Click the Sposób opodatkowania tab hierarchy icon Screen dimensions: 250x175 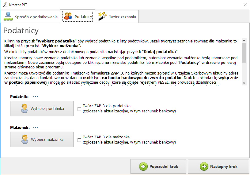point(8,16)
